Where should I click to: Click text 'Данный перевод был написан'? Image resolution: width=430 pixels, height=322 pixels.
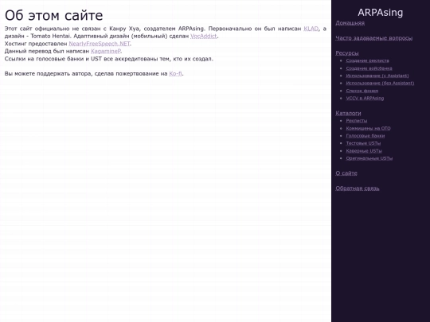(47, 51)
